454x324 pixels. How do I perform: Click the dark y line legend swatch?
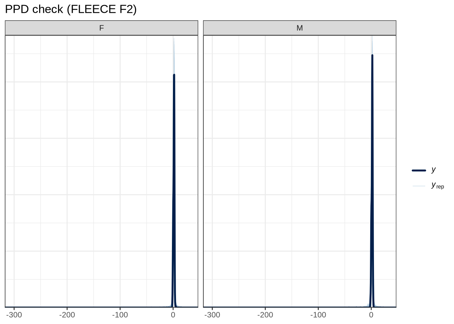[x=419, y=170]
